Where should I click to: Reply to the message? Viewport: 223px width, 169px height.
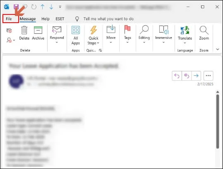(177, 76)
